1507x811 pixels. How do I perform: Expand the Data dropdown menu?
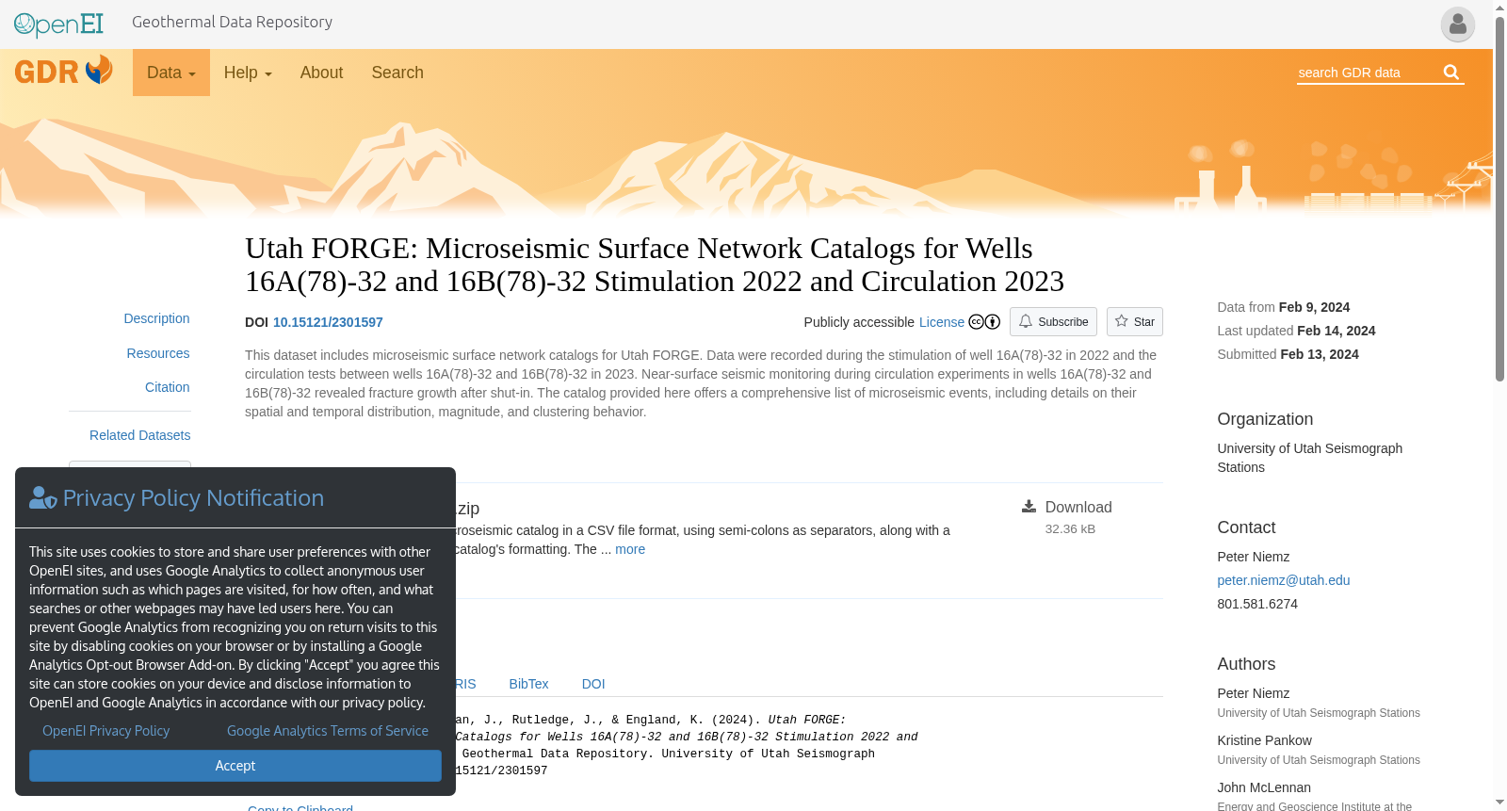coord(171,73)
